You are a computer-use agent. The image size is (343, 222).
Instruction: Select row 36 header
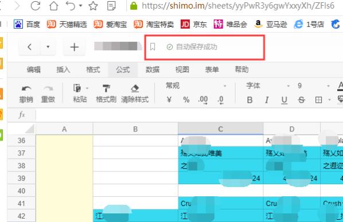tap(21, 141)
